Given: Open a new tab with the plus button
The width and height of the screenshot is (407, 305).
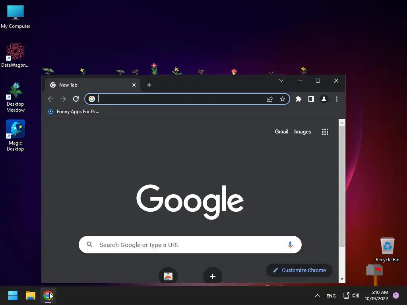Looking at the screenshot, I should coord(149,85).
